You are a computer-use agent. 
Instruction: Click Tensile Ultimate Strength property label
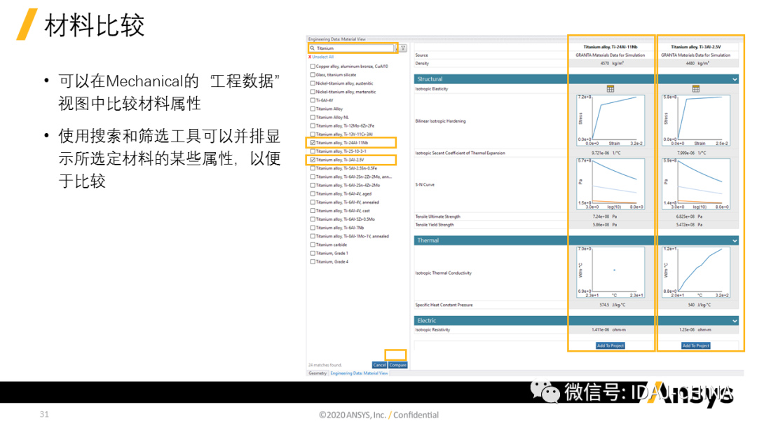click(438, 217)
